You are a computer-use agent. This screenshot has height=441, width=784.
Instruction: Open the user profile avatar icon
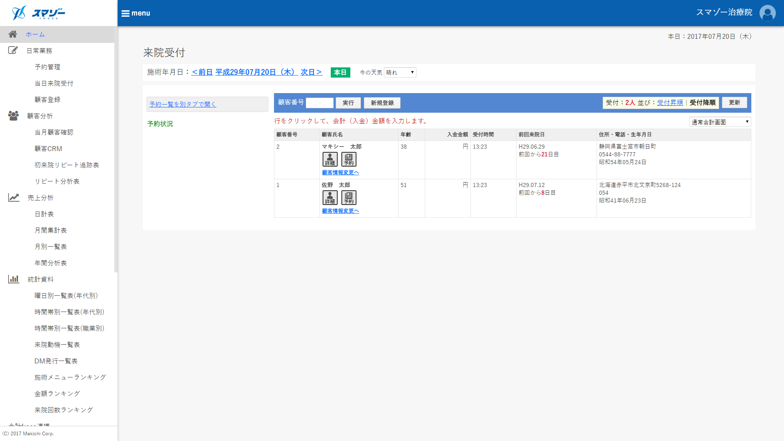click(x=767, y=13)
